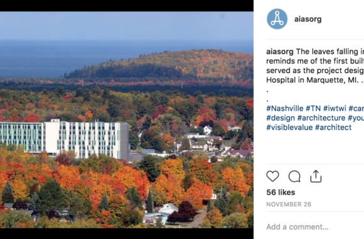Open the #visiblevalue hashtag

289,128
